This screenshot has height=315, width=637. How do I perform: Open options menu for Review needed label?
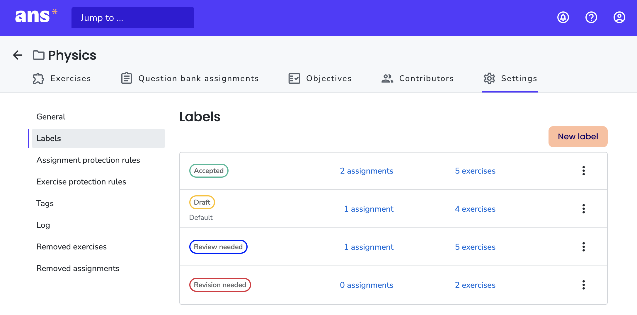[x=583, y=247]
